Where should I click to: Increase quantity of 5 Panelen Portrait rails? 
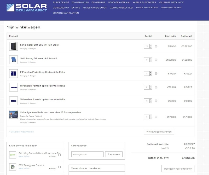click(x=151, y=100)
